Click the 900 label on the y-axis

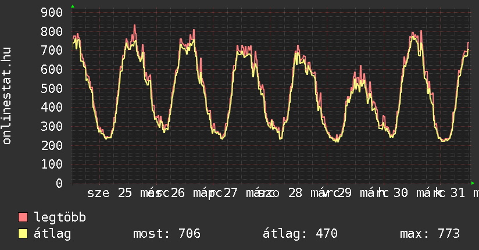(52, 12)
